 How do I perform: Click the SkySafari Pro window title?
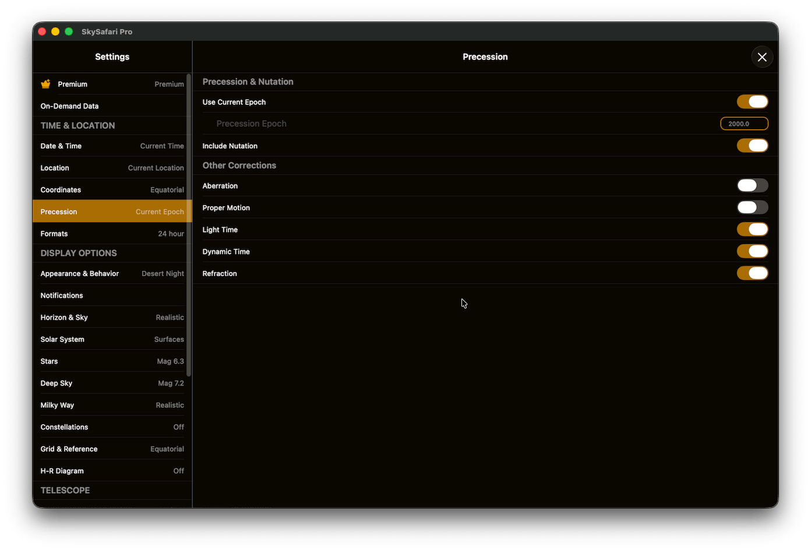click(x=107, y=31)
